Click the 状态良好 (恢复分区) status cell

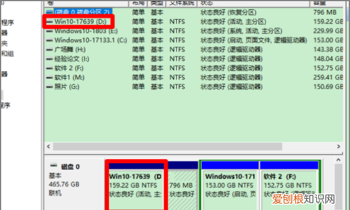pos(228,12)
